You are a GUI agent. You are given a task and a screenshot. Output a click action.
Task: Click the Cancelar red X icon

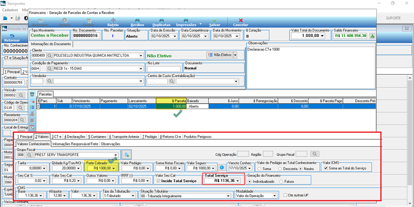click(241, 20)
